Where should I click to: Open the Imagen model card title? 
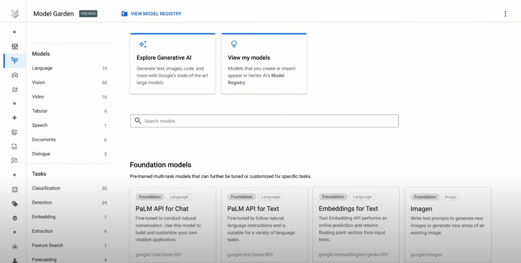tap(421, 209)
